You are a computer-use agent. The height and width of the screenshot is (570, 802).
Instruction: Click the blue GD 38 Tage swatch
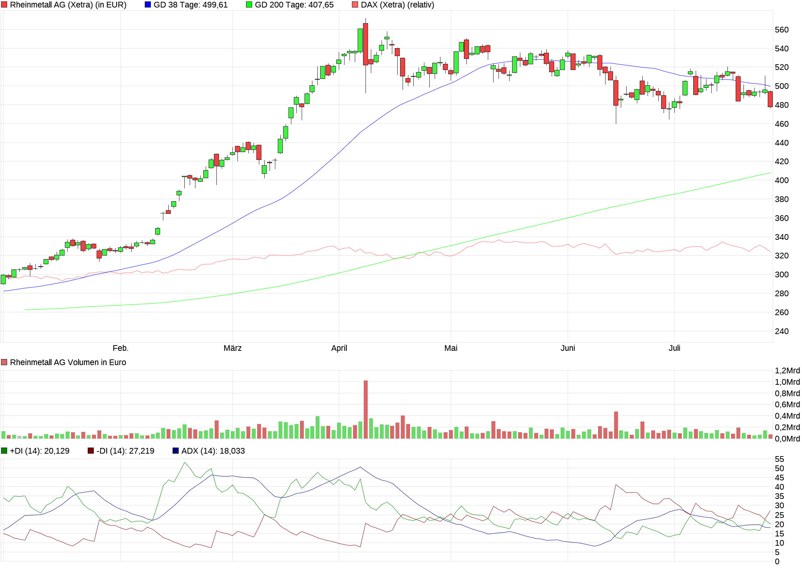[148, 5]
